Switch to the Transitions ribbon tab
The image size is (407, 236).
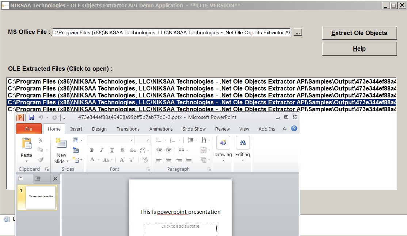pyautogui.click(x=128, y=129)
